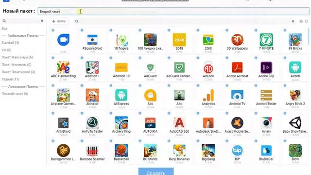Viewport: 311px width, 175px height.
Task: Select the BiP messenger icon
Action: [237, 150]
